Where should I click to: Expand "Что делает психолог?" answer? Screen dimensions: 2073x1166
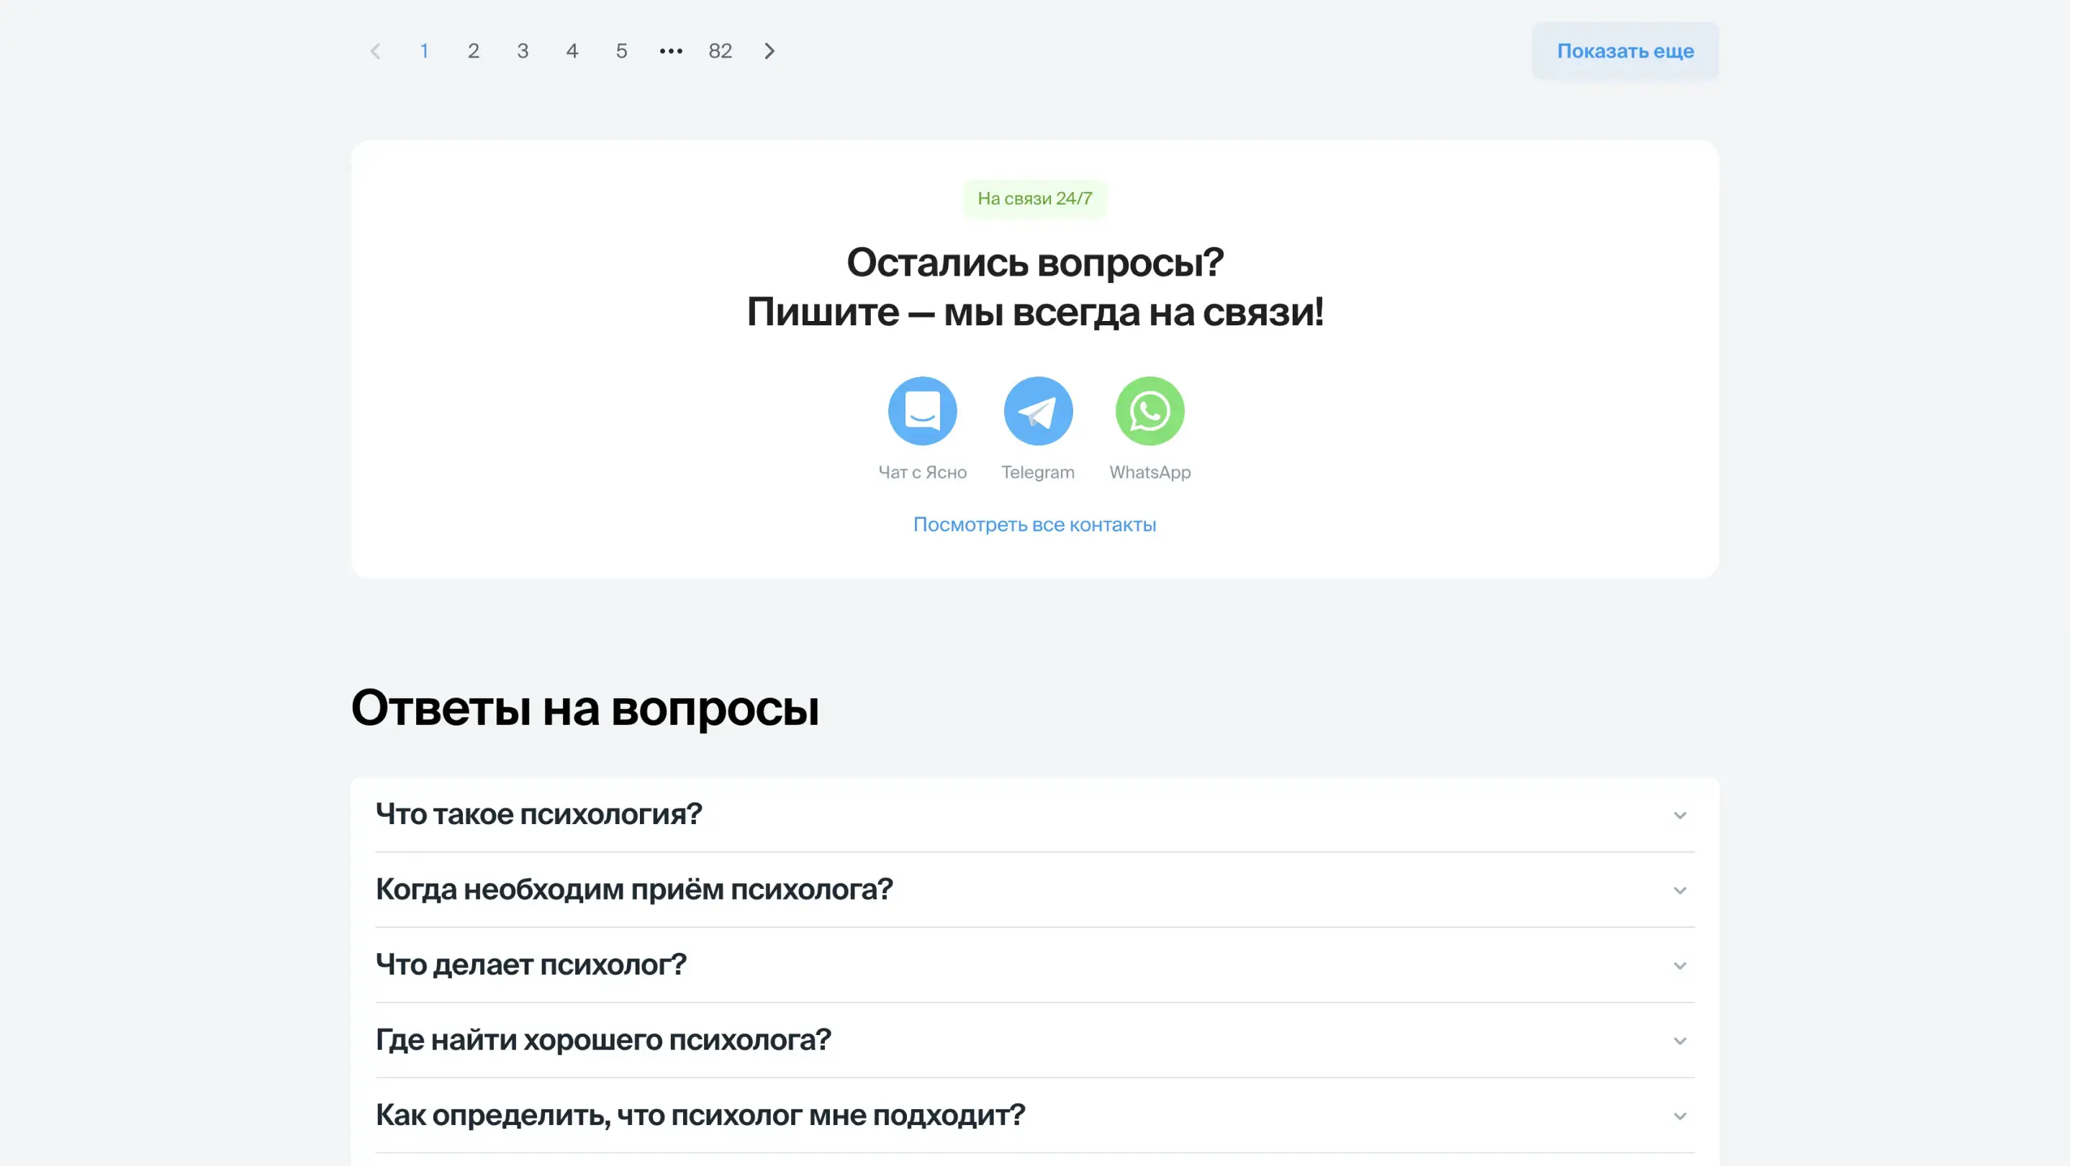(531, 964)
